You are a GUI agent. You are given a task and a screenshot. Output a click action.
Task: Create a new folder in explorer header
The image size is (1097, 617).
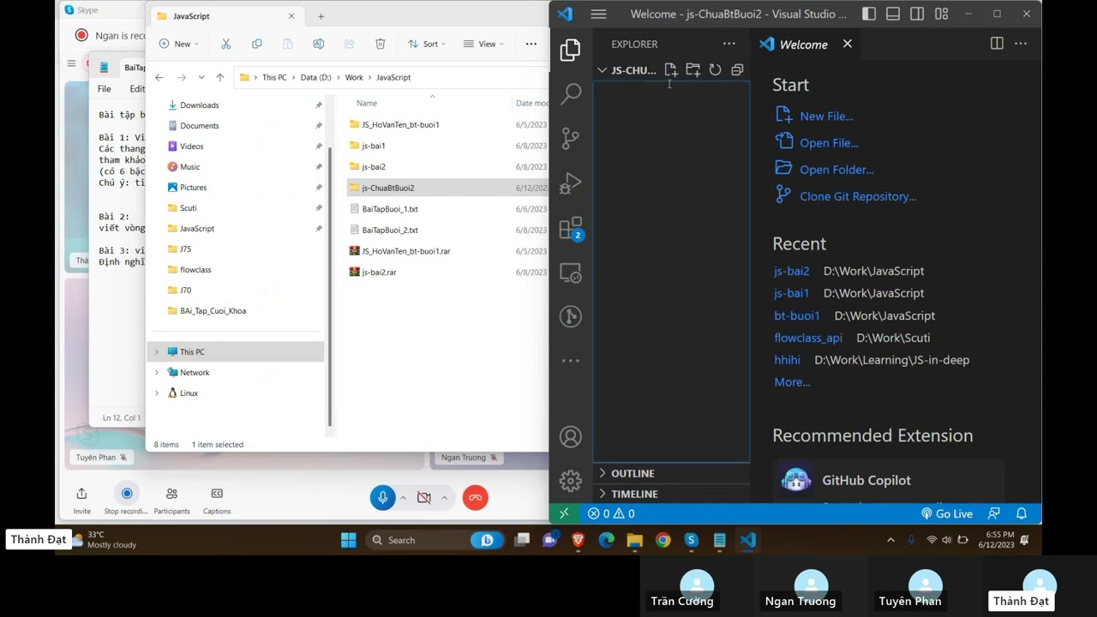coord(692,69)
